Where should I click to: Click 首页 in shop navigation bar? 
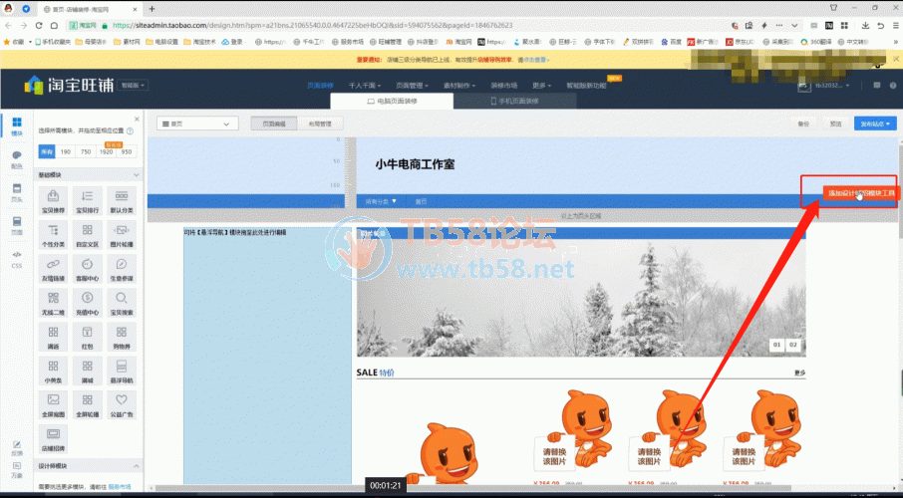tap(421, 201)
